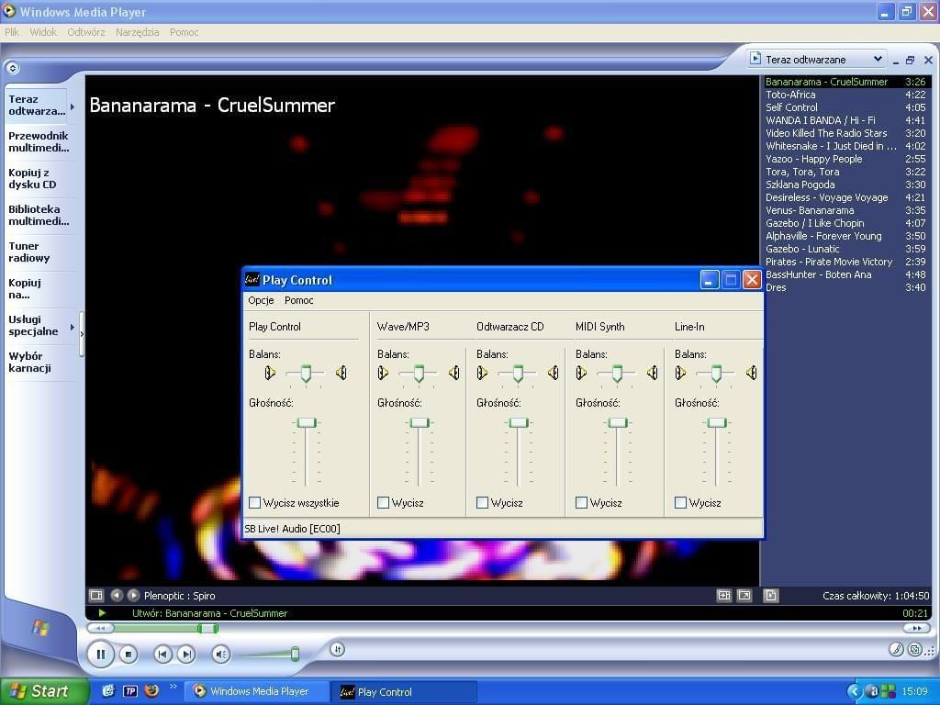Click the Windows Start button
The height and width of the screenshot is (705, 940).
44,691
